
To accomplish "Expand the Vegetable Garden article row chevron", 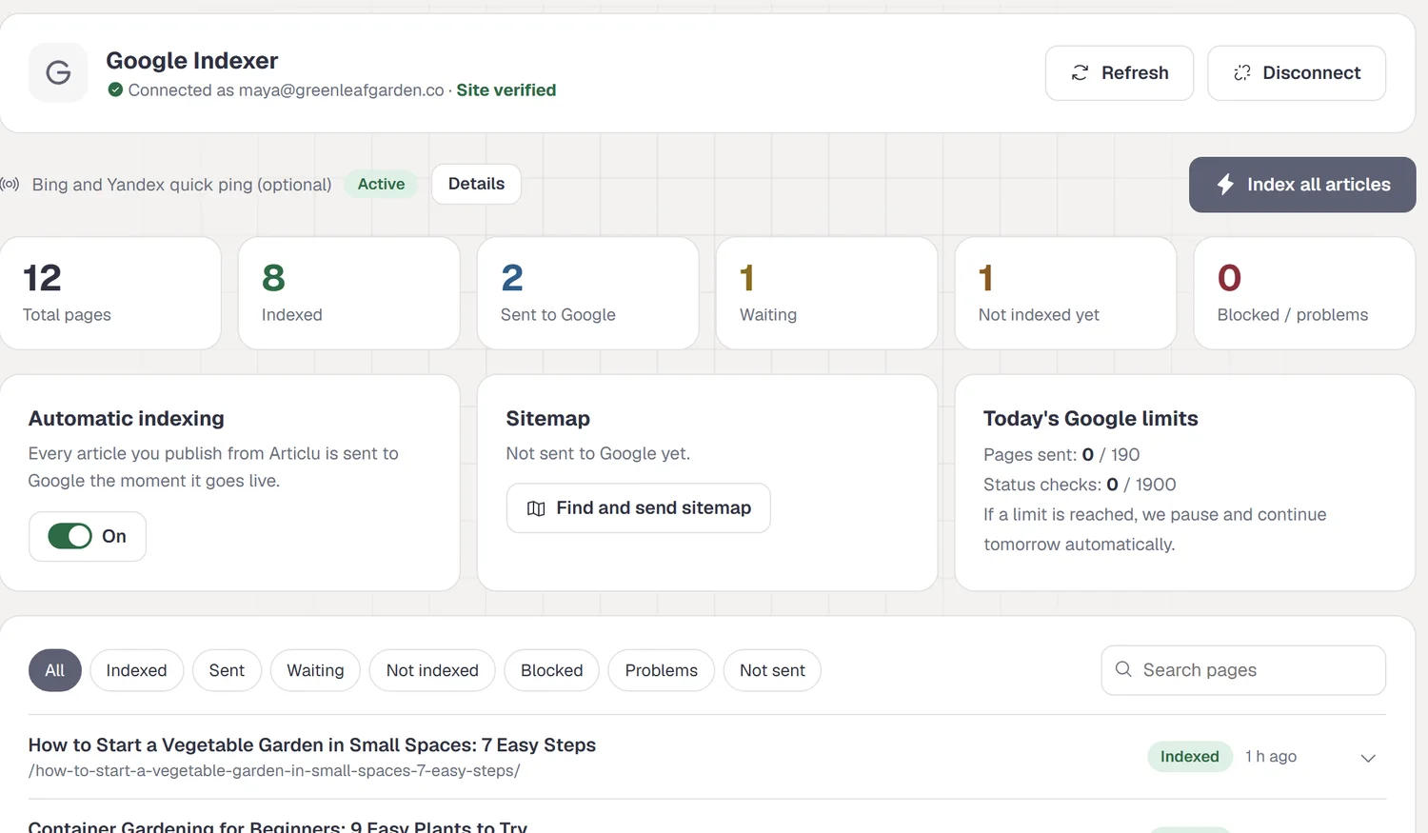I will tap(1368, 758).
